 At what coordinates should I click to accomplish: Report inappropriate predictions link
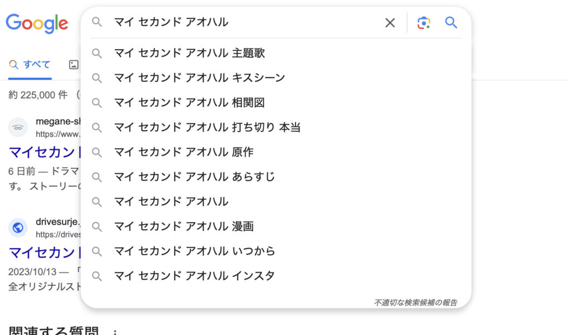415,302
